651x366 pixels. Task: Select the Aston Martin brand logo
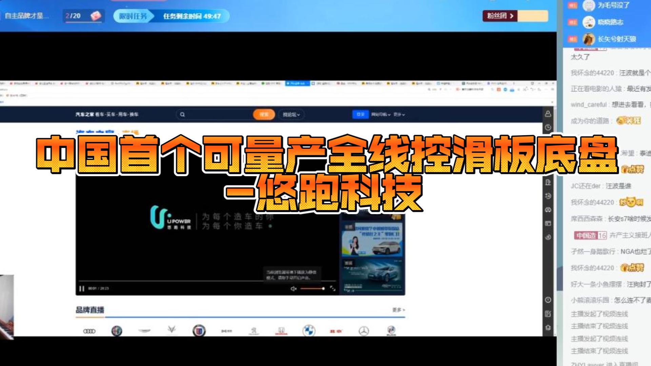pyautogui.click(x=144, y=330)
